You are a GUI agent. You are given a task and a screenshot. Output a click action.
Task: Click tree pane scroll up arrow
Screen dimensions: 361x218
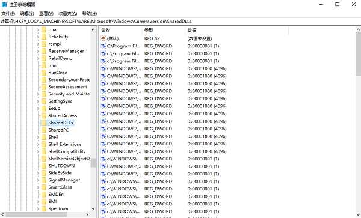coord(93,29)
